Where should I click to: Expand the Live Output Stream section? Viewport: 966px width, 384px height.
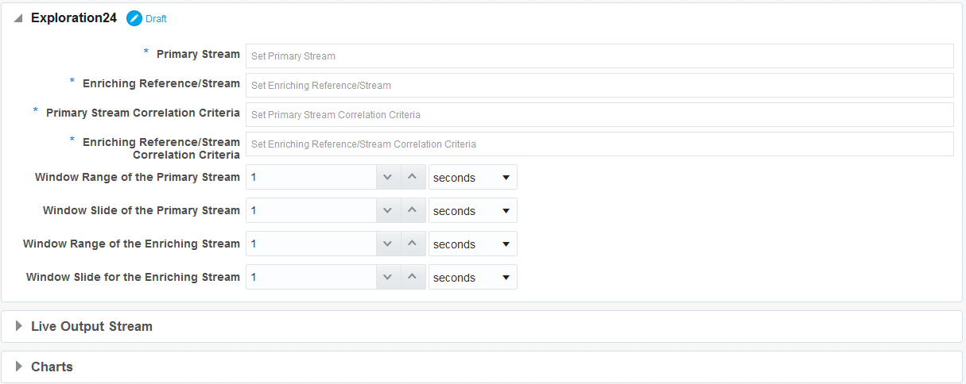(19, 326)
